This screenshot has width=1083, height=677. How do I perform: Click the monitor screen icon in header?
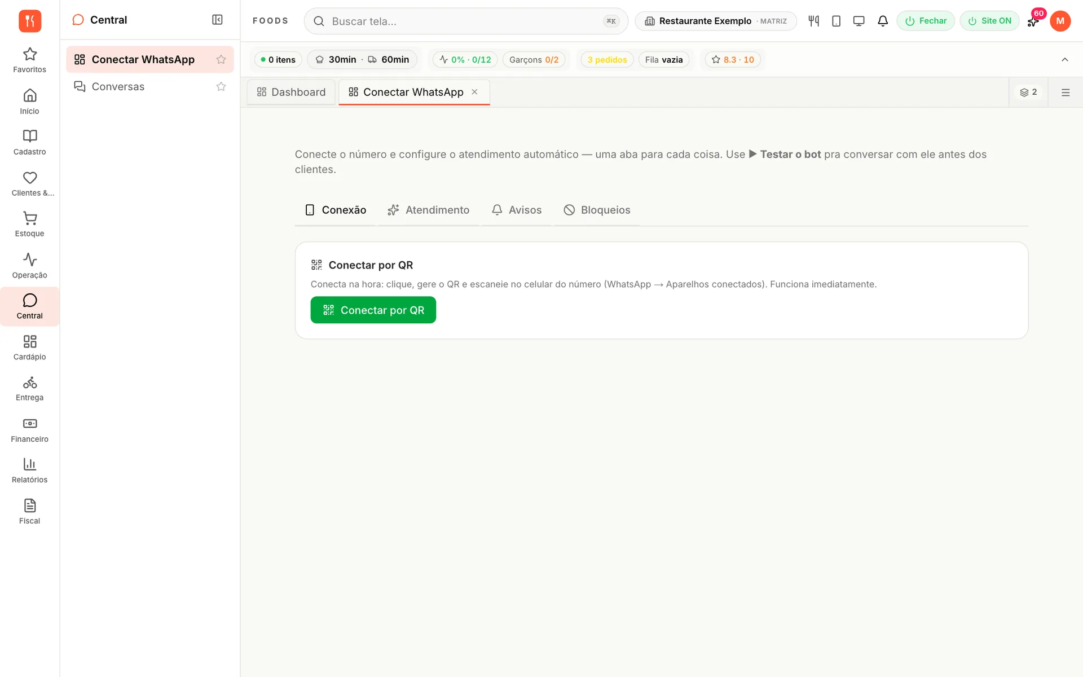coord(859,21)
